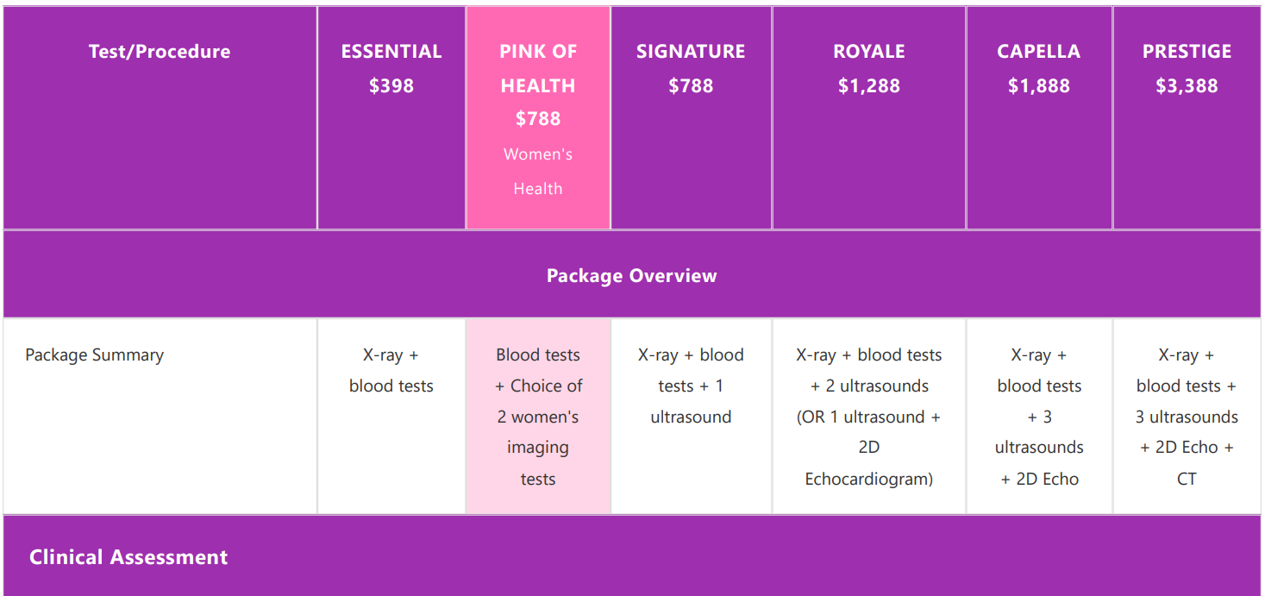The image size is (1265, 596).
Task: Click Capella's '3 ultrasounds + 2D Echo' cell
Action: 1039,417
